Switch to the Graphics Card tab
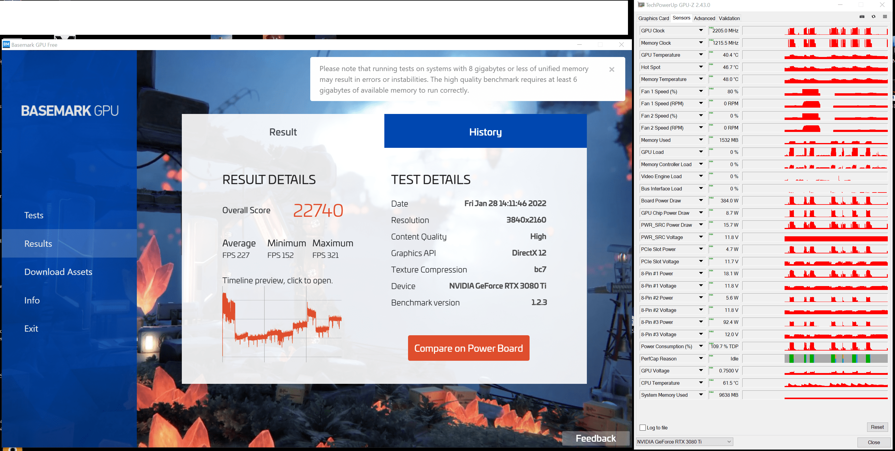Screen dimensions: 895x451 (x=653, y=18)
